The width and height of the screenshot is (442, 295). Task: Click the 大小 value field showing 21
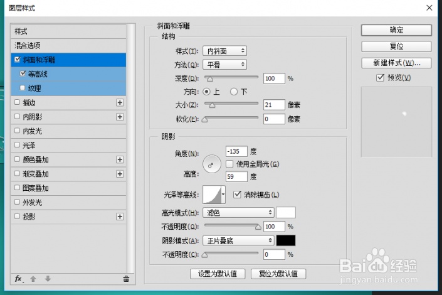tap(274, 105)
